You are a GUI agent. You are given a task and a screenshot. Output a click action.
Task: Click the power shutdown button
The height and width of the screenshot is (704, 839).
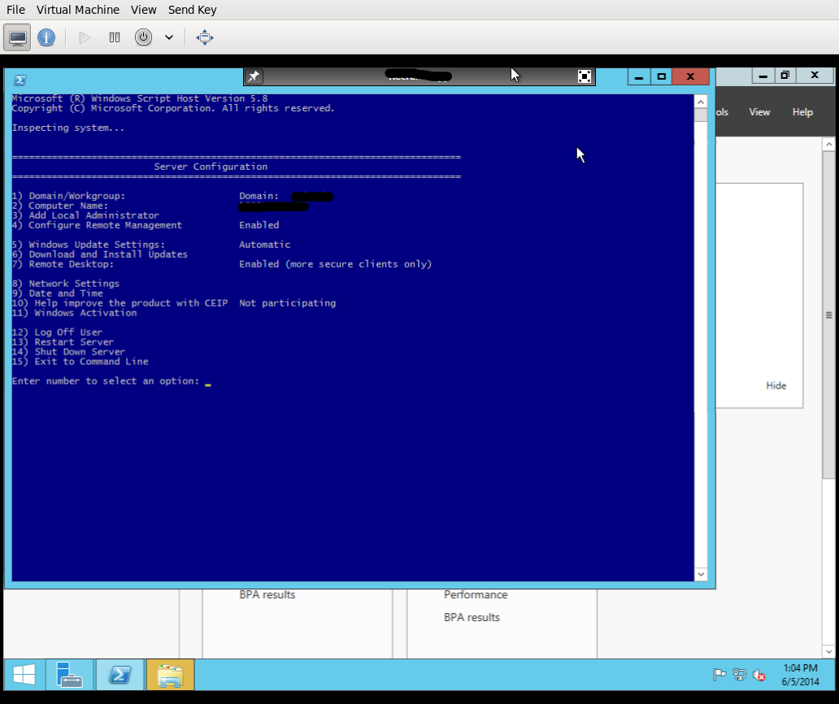143,37
